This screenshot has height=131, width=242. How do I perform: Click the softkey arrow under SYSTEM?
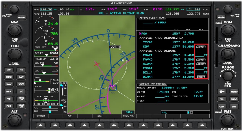click(x=41, y=125)
